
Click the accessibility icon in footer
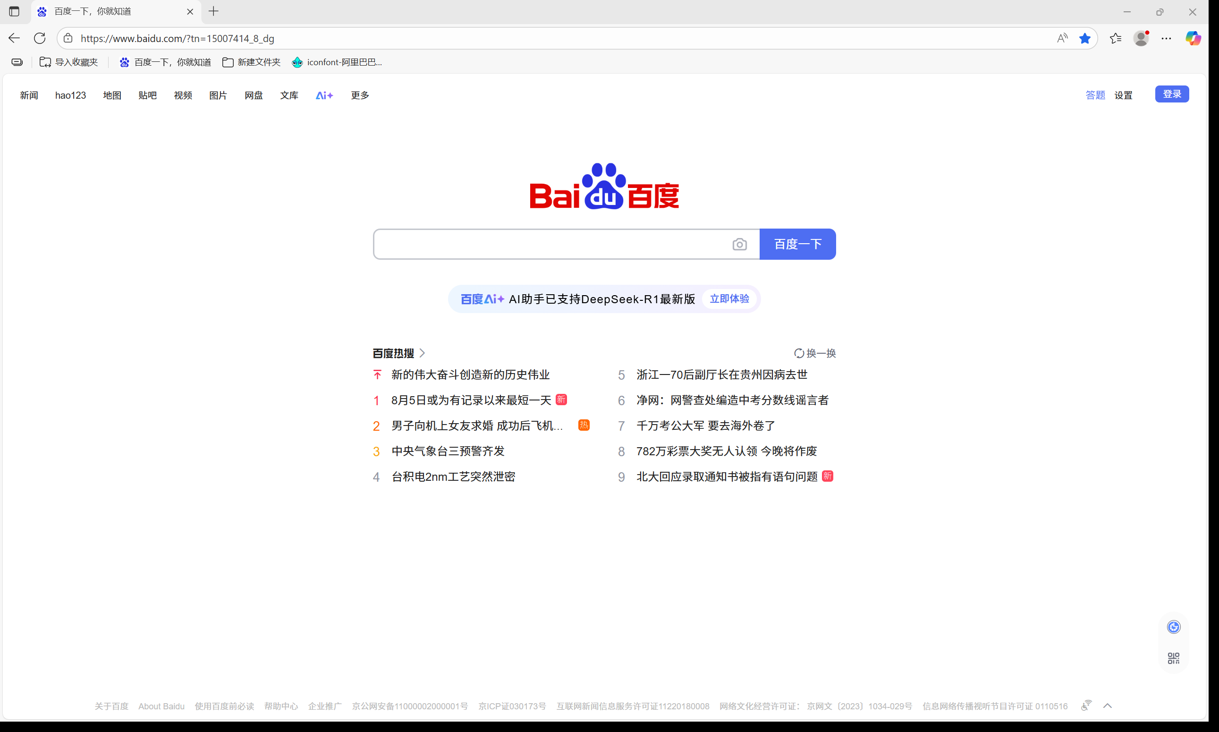point(1086,706)
